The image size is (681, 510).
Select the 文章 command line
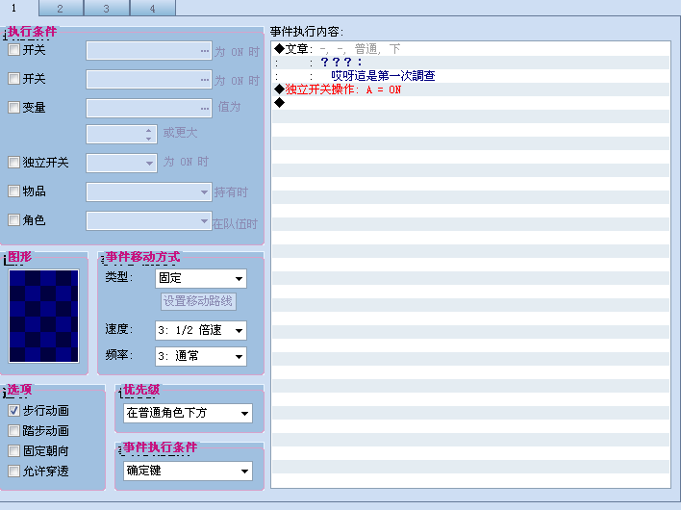[470, 49]
